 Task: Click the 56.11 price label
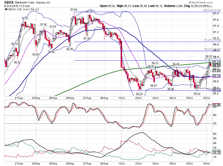pos(155,63)
